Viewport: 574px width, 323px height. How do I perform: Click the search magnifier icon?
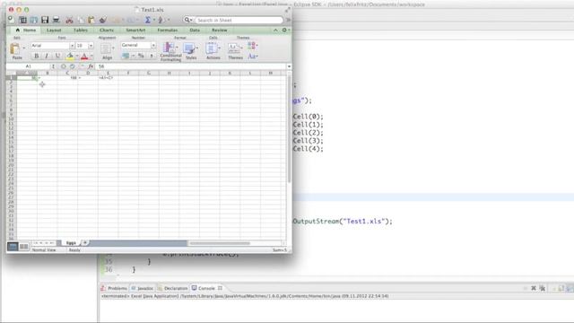(187, 20)
